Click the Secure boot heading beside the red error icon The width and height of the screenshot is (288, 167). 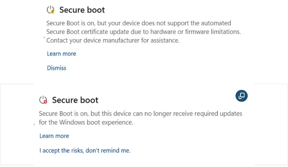click(x=75, y=100)
